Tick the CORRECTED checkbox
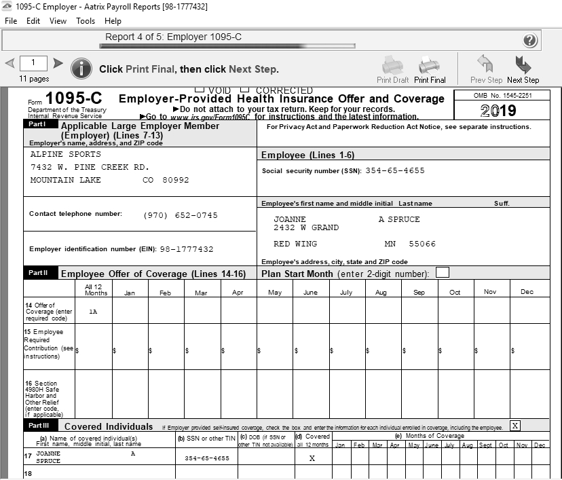The width and height of the screenshot is (562, 480). click(x=244, y=90)
